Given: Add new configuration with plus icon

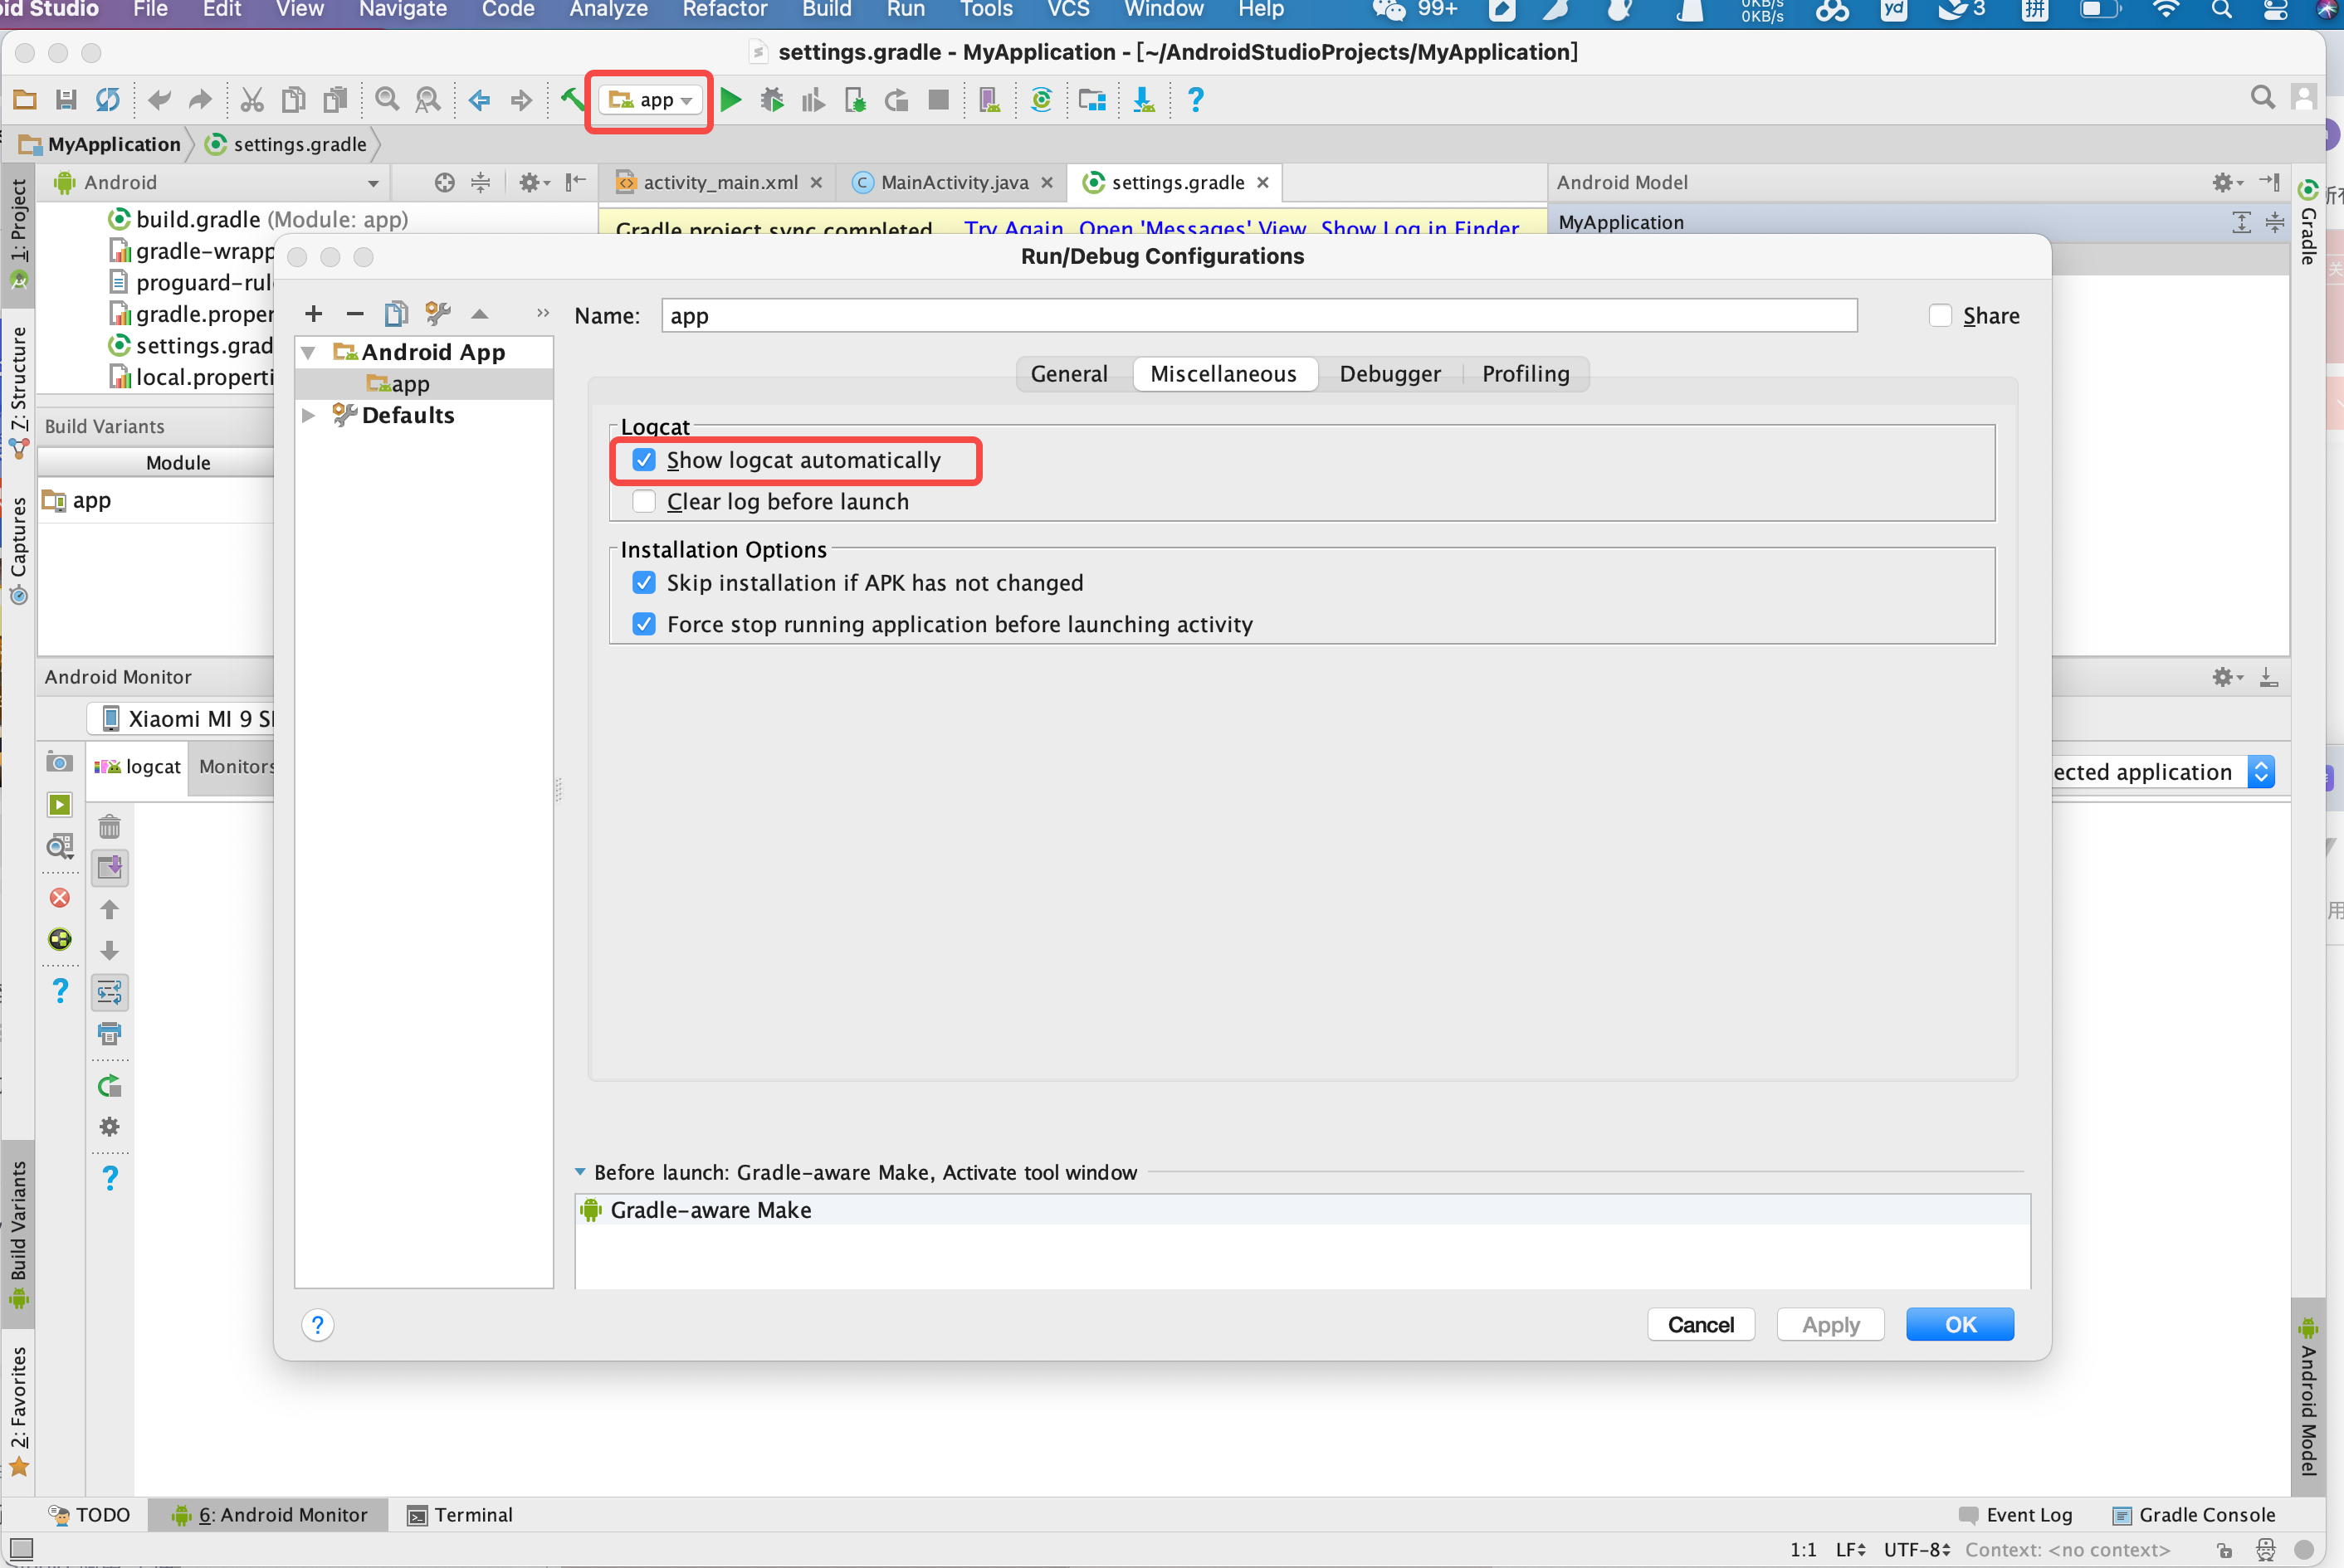Looking at the screenshot, I should pos(313,314).
